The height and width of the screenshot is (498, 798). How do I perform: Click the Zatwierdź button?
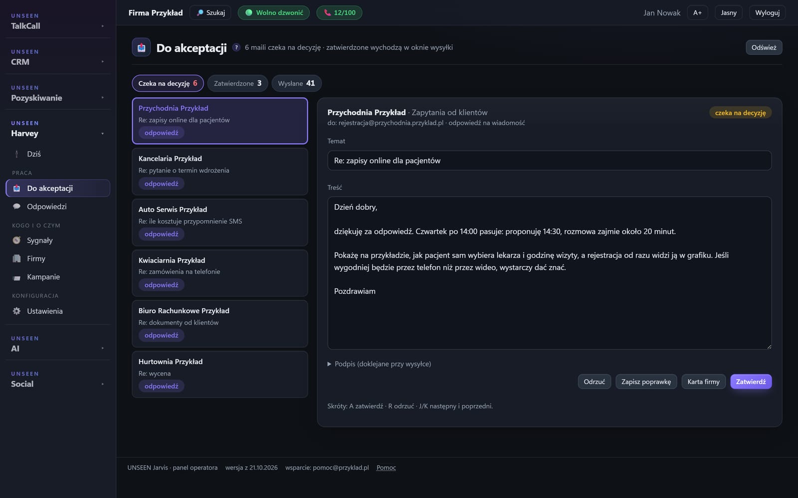tap(751, 381)
